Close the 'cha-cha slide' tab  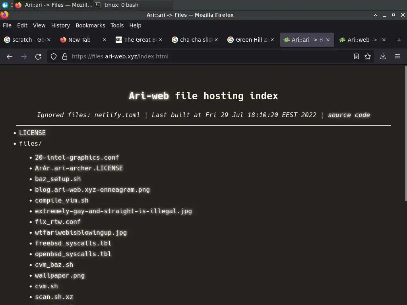(x=216, y=40)
